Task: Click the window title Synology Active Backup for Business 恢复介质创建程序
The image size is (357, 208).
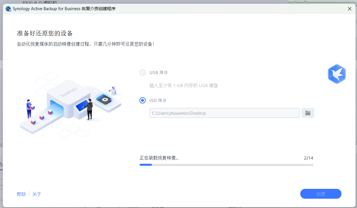Action: click(x=64, y=9)
